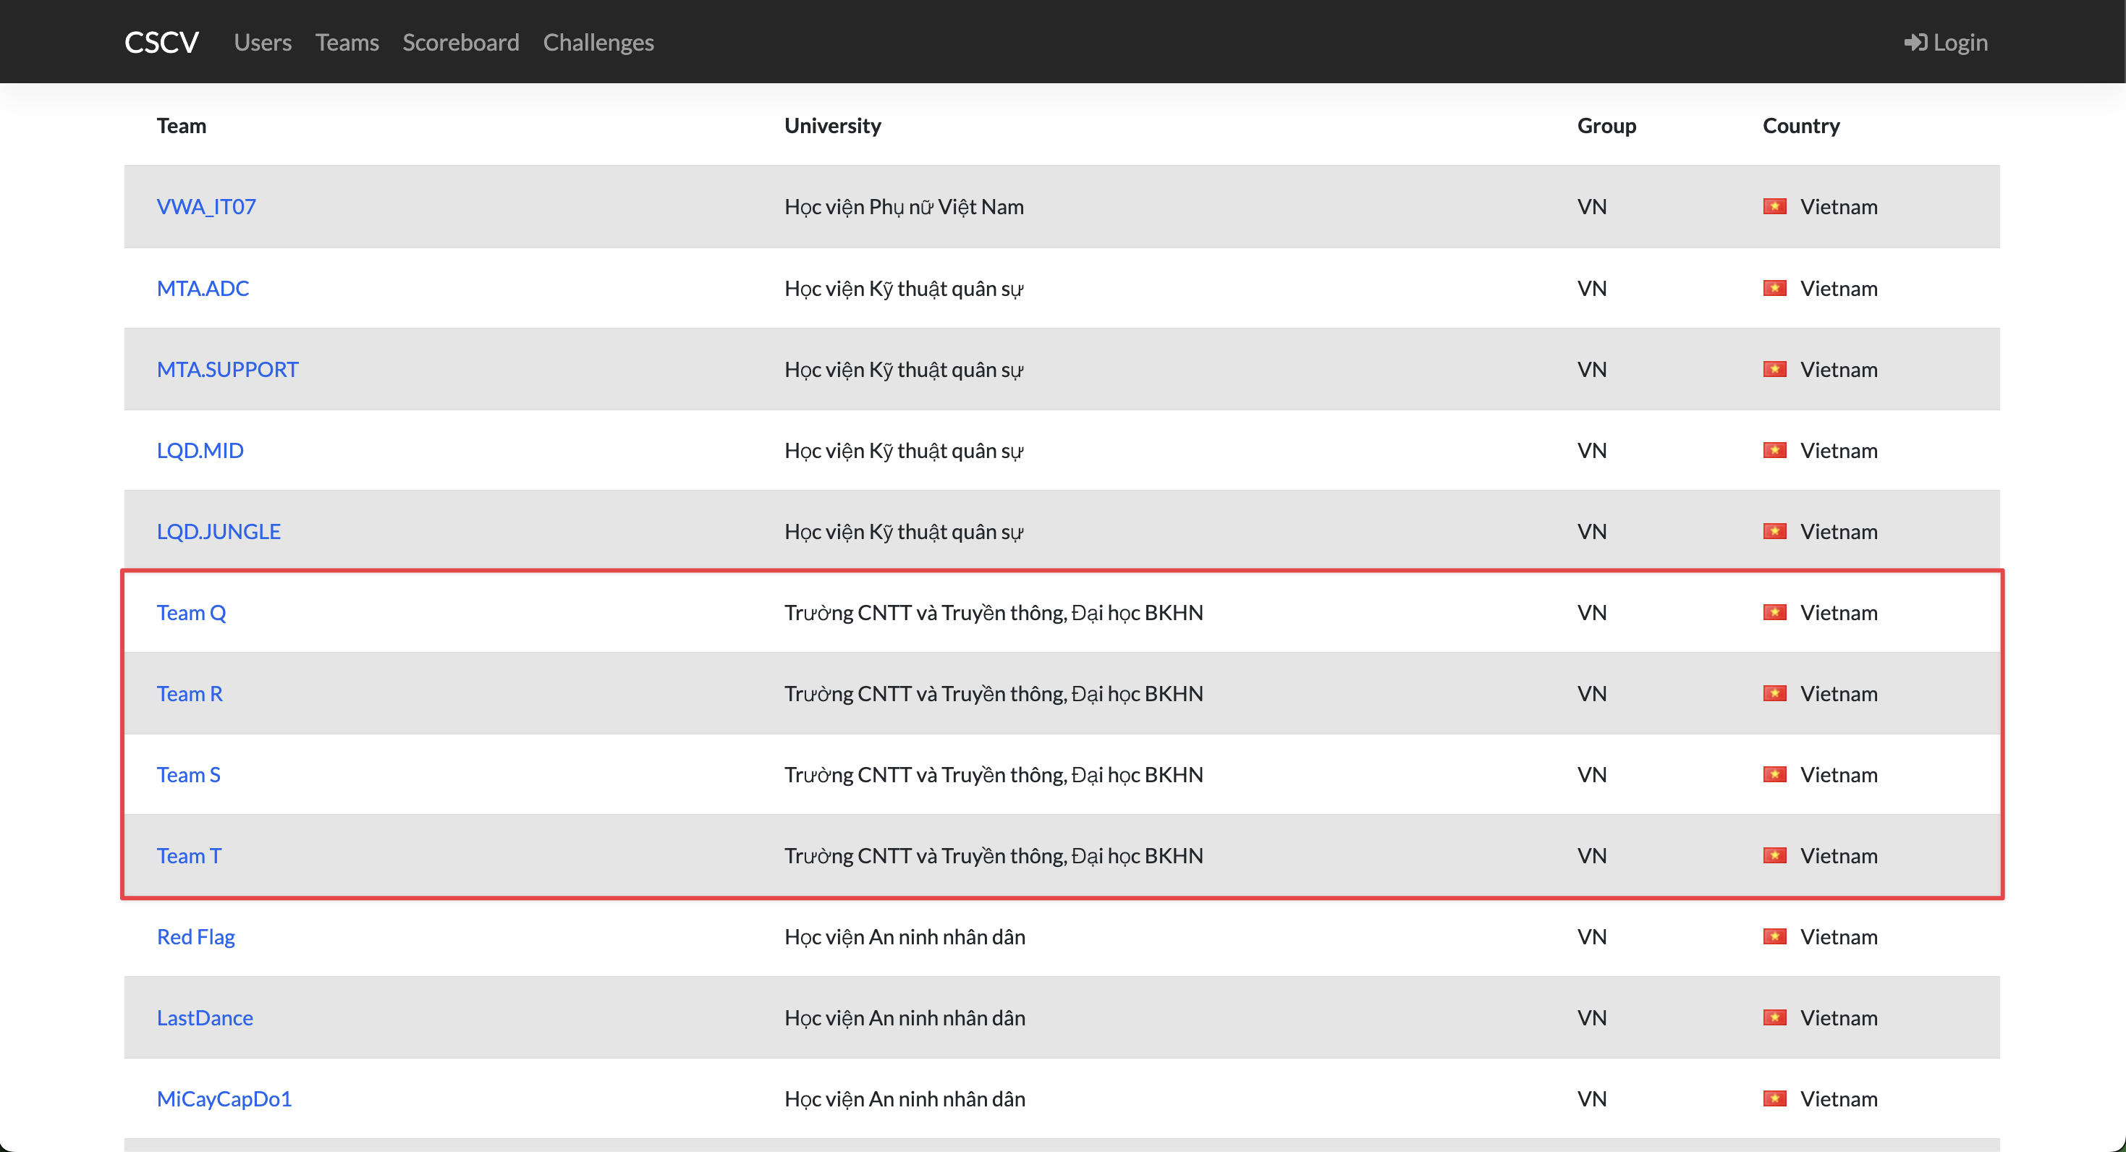2126x1152 pixels.
Task: Open Team R profile link
Action: pos(189,693)
